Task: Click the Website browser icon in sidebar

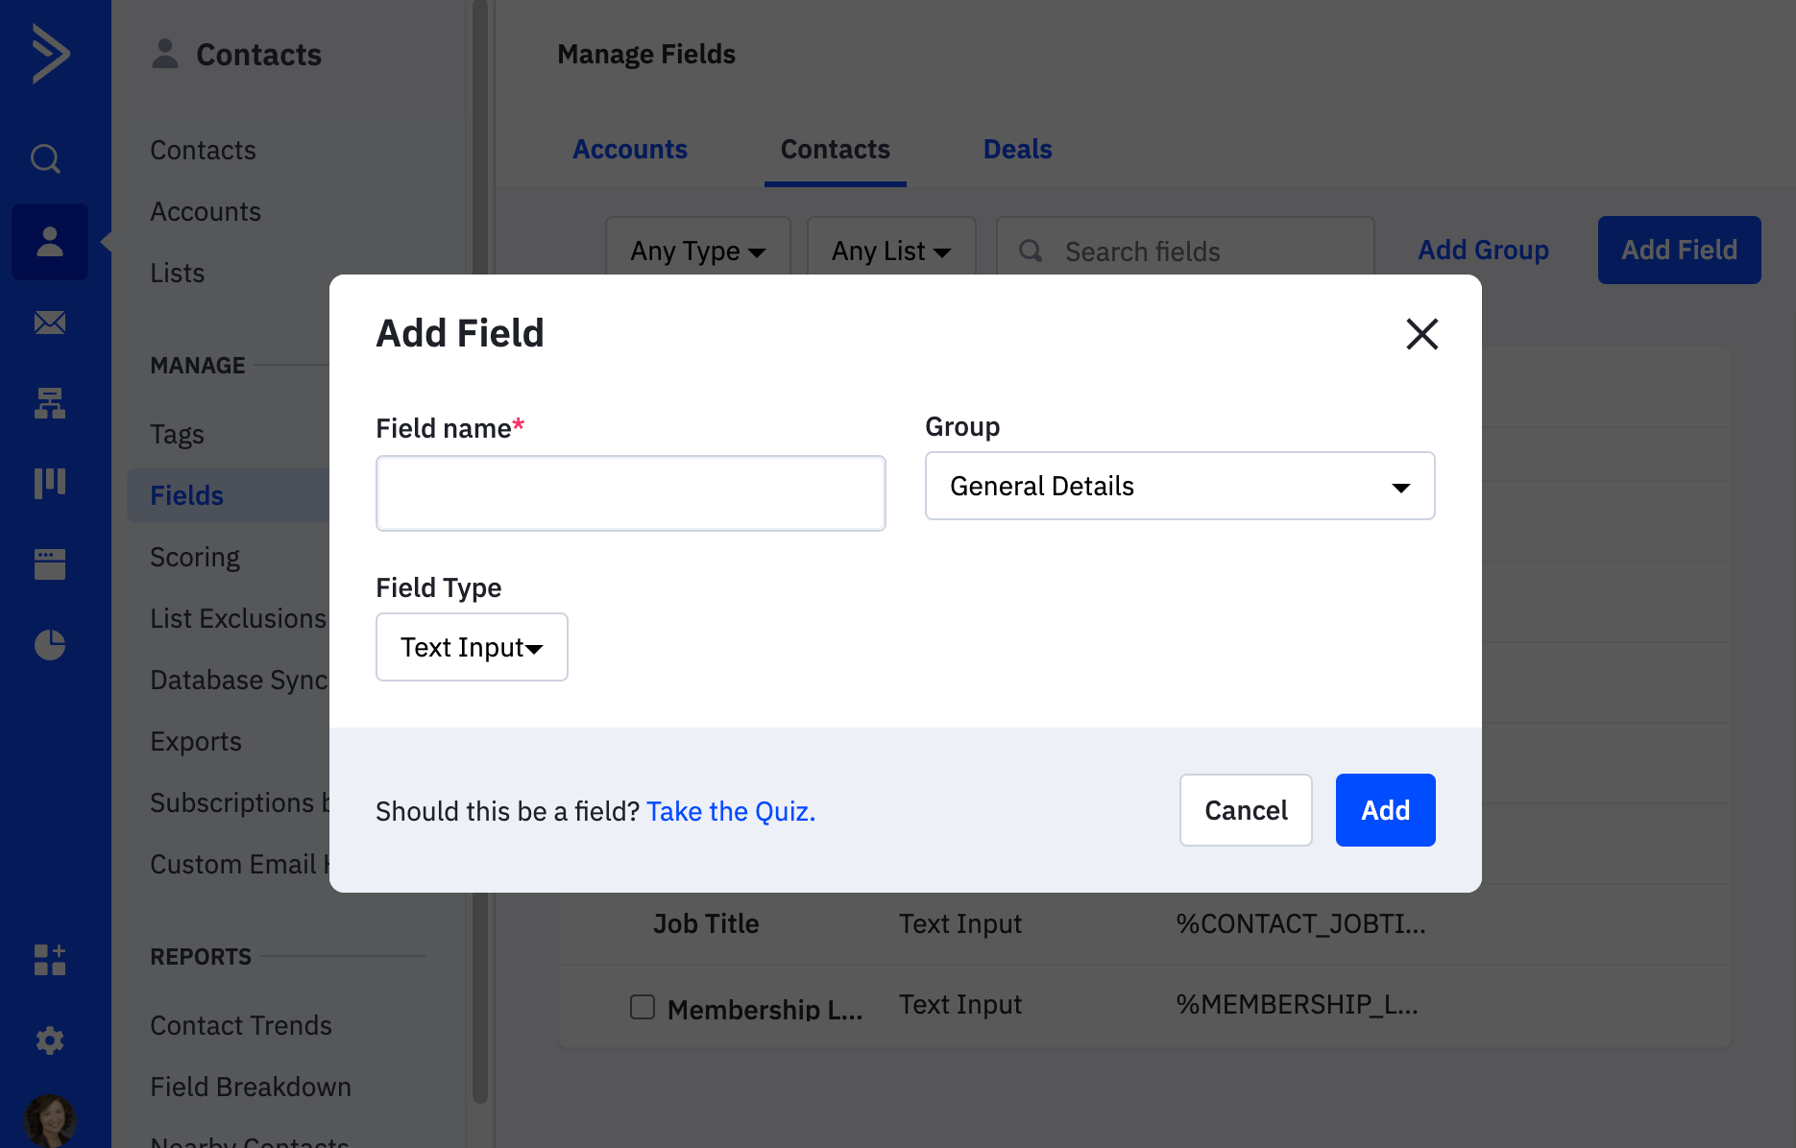Action: click(x=49, y=563)
